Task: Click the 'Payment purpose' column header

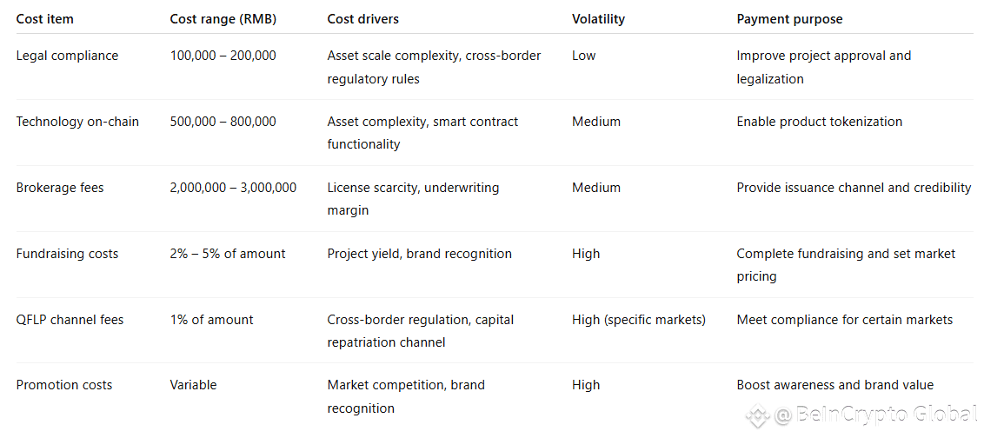Action: coord(789,19)
